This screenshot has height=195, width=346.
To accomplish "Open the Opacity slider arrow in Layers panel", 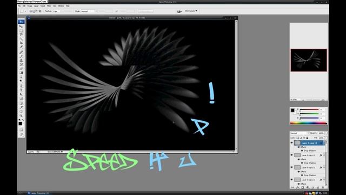I will (x=325, y=133).
